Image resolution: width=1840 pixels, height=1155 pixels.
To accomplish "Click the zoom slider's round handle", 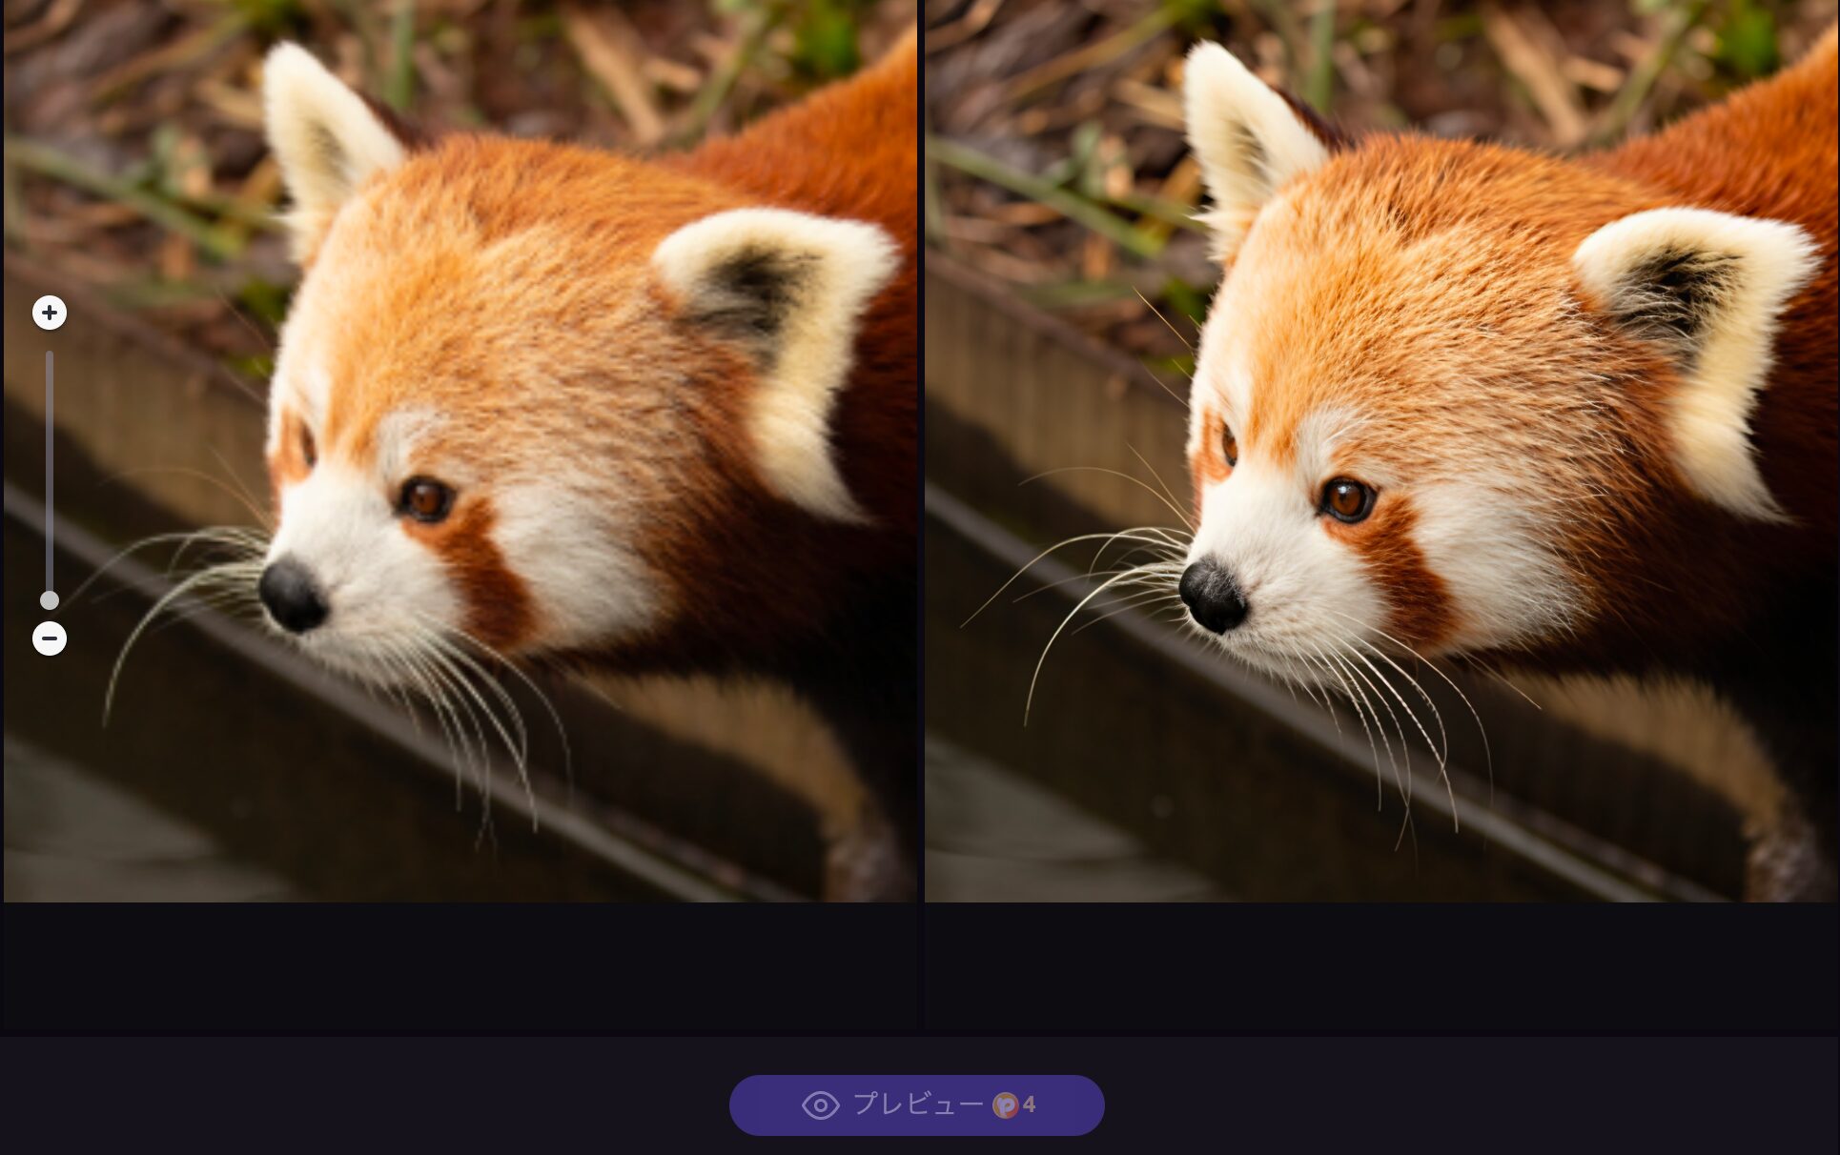I will click(50, 600).
